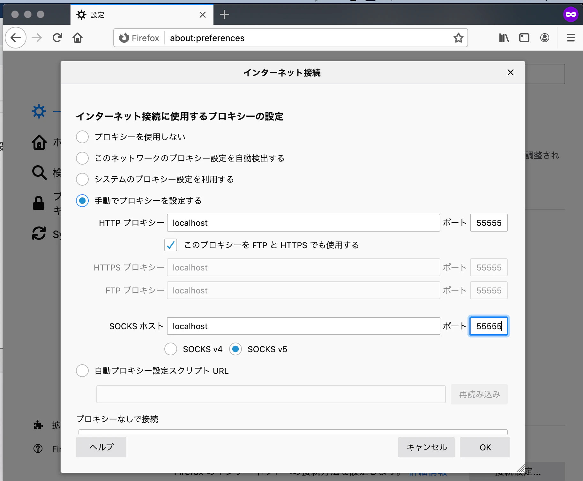Select 手動でプロキシーを設定する radio button
The image size is (583, 481).
click(x=82, y=201)
